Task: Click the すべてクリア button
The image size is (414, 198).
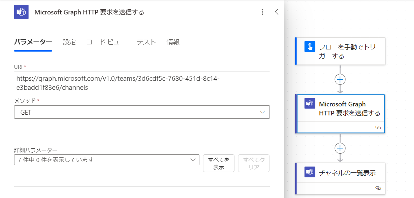Action: [x=254, y=163]
